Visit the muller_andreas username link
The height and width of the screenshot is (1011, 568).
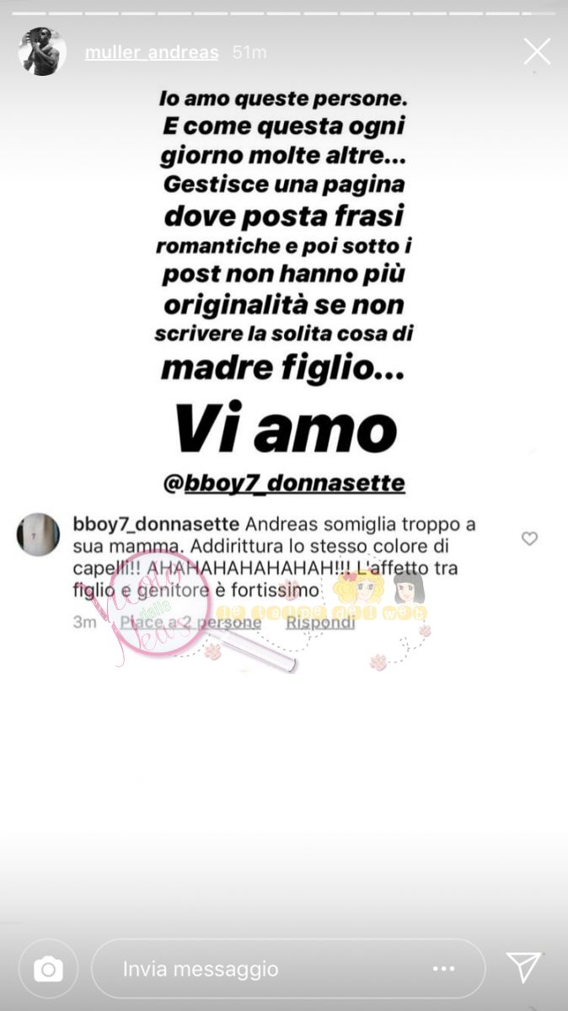152,52
